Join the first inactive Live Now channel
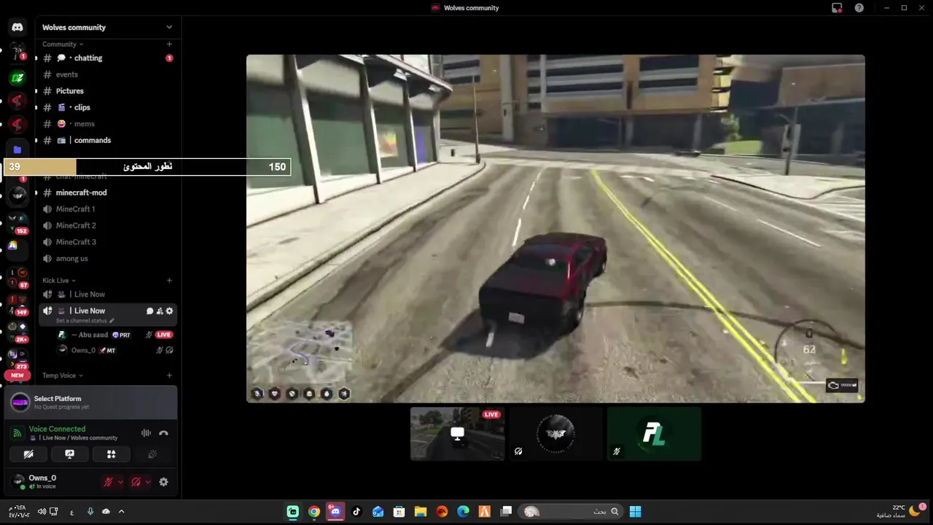 [x=108, y=295]
